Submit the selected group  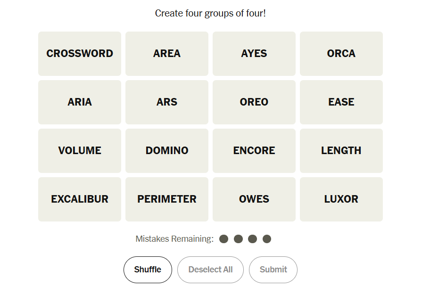273,270
